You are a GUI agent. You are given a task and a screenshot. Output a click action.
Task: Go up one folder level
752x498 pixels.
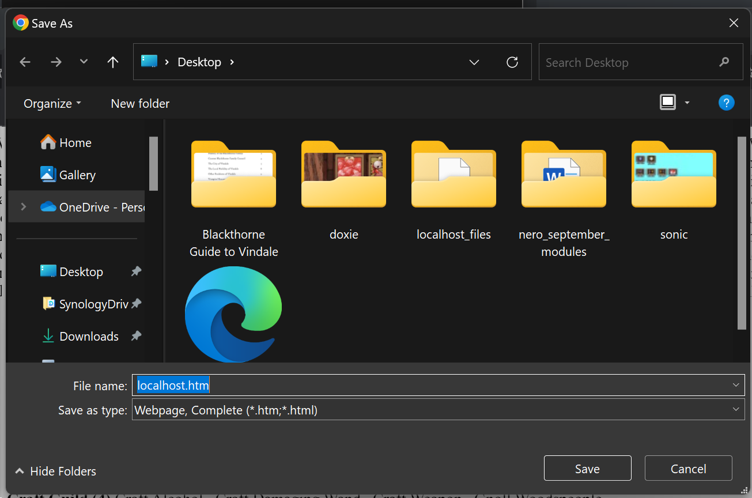[x=113, y=62]
